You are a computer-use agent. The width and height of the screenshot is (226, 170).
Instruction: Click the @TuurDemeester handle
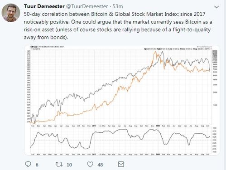click(87, 6)
